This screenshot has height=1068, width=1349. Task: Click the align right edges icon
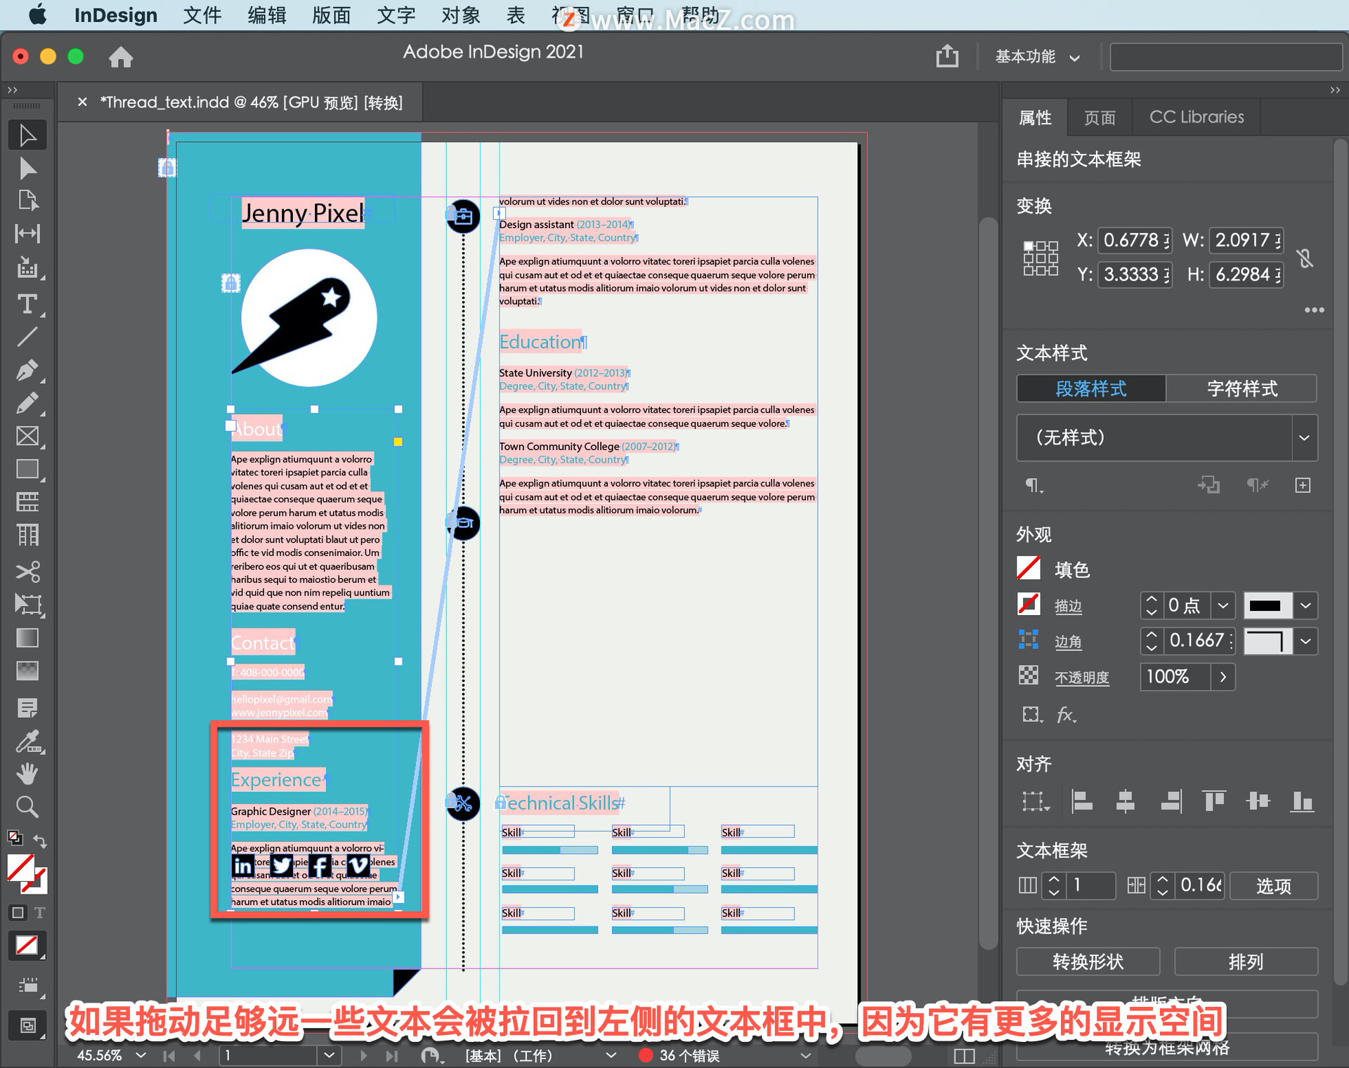coord(1171,801)
